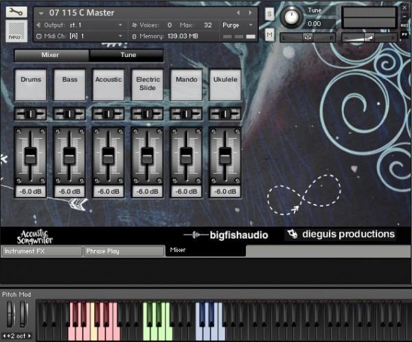Click the Ukulele -6.0 dB value

[225, 192]
